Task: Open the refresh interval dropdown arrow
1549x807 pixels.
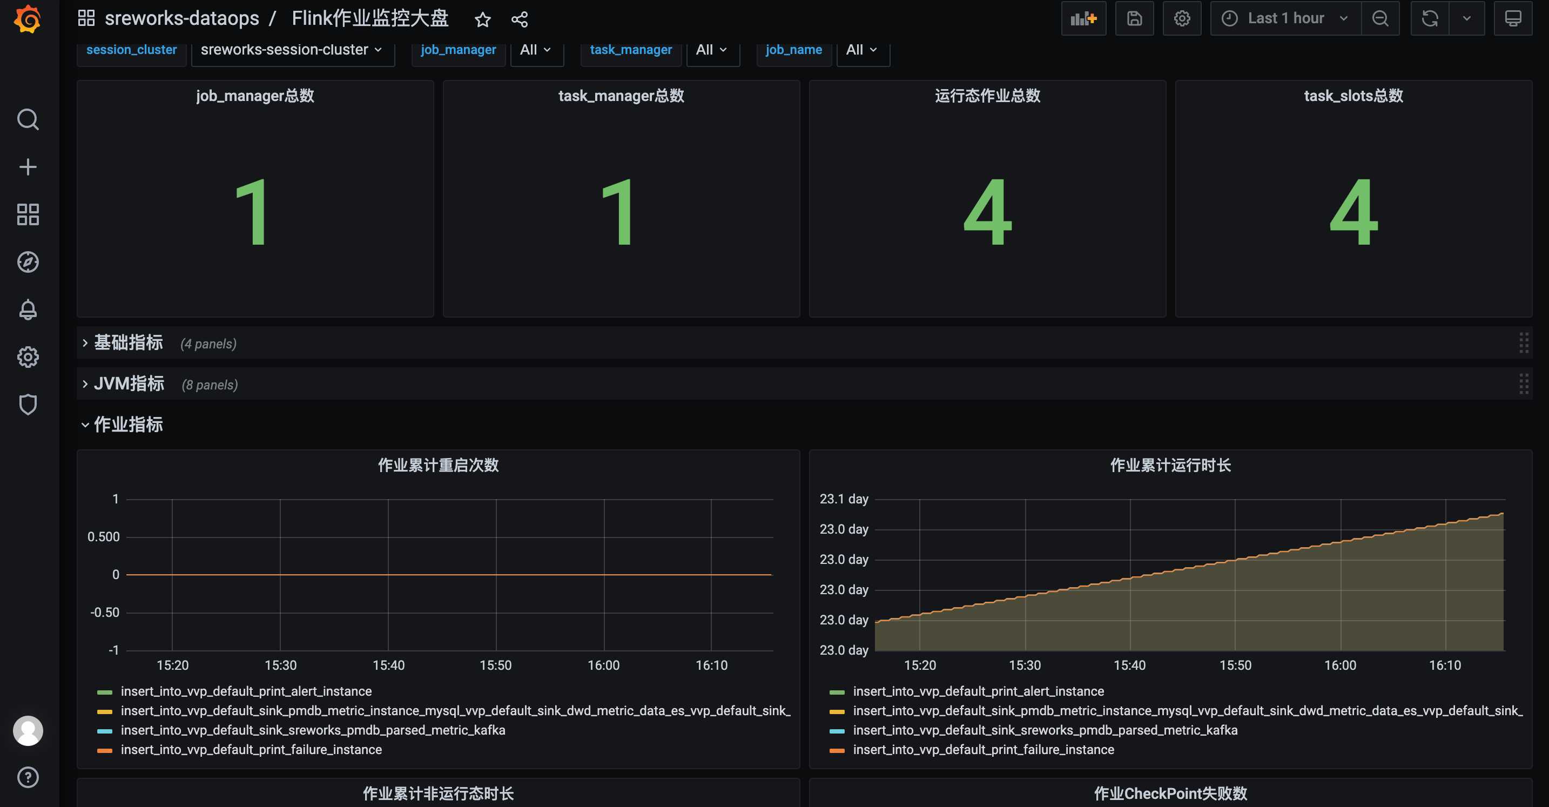Action: [1466, 19]
